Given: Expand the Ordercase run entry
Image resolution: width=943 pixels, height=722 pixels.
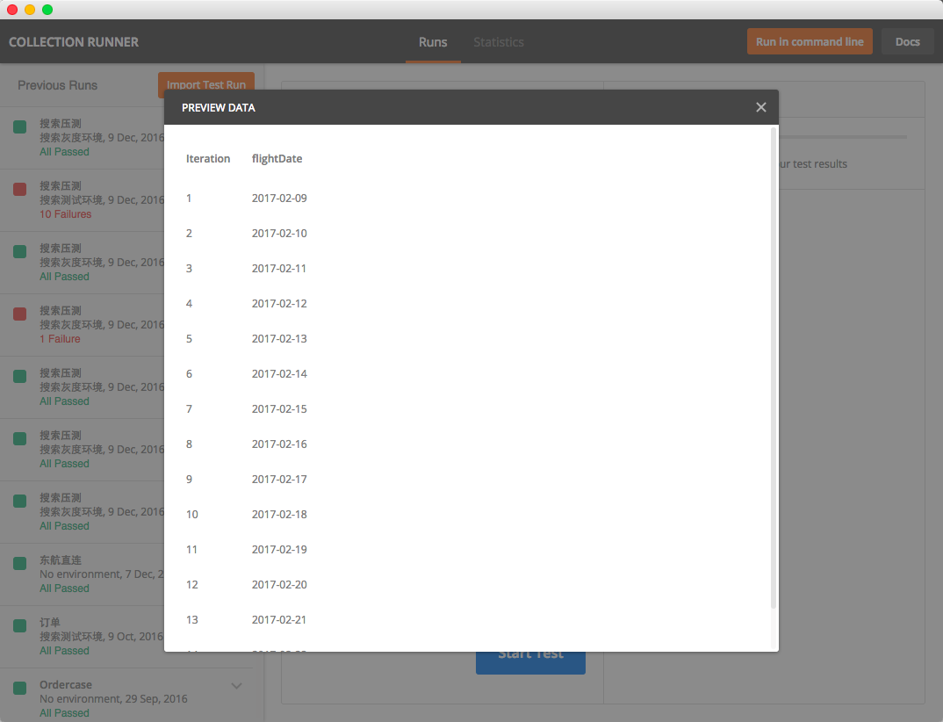Looking at the screenshot, I should tap(236, 685).
